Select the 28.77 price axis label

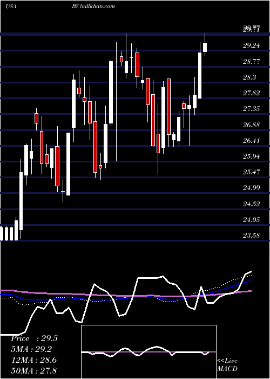252,61
